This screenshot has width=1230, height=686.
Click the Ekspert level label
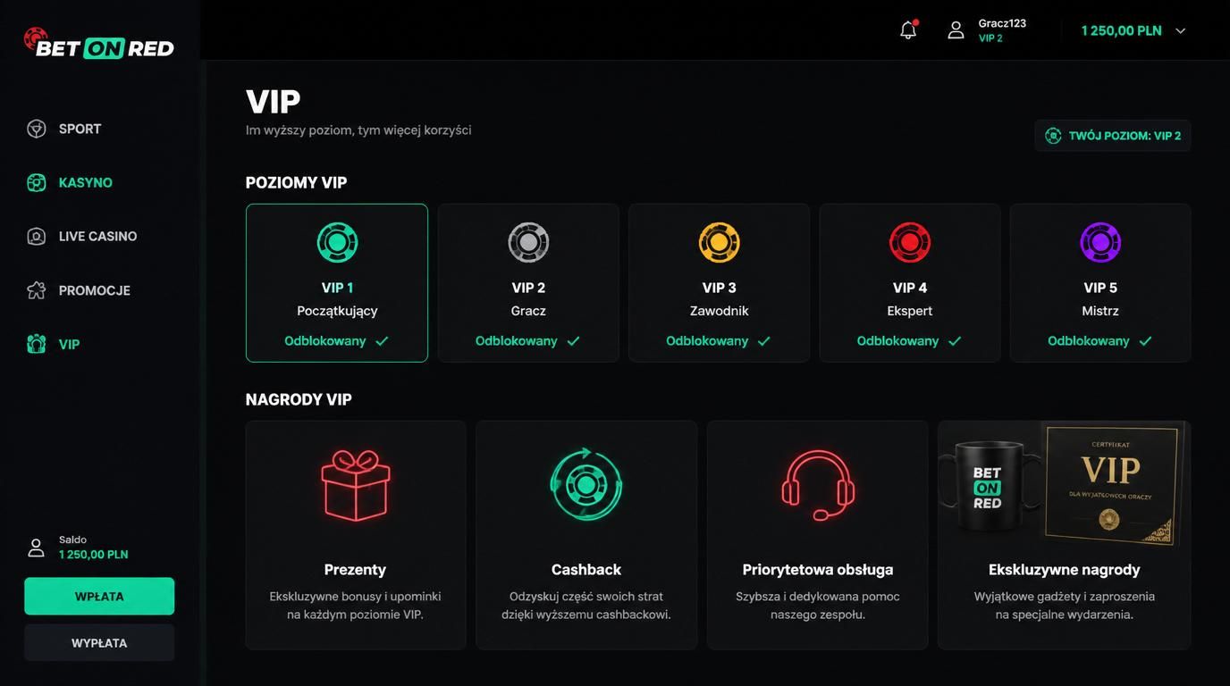(910, 311)
